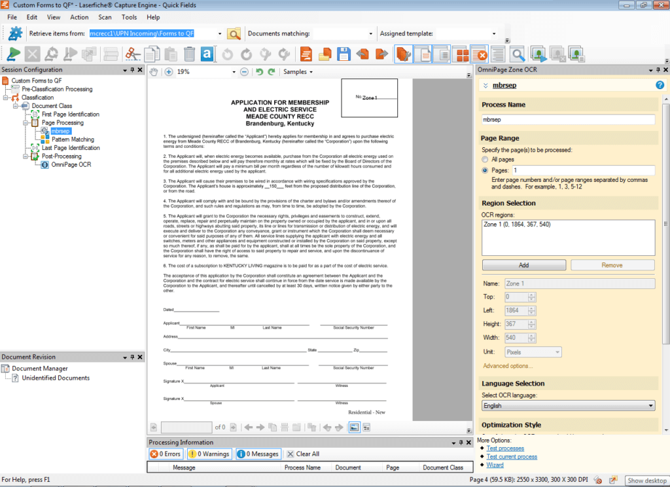Click the OmniPage pane vertical scrollbar
Screen dimensions: 670x487
665,223
